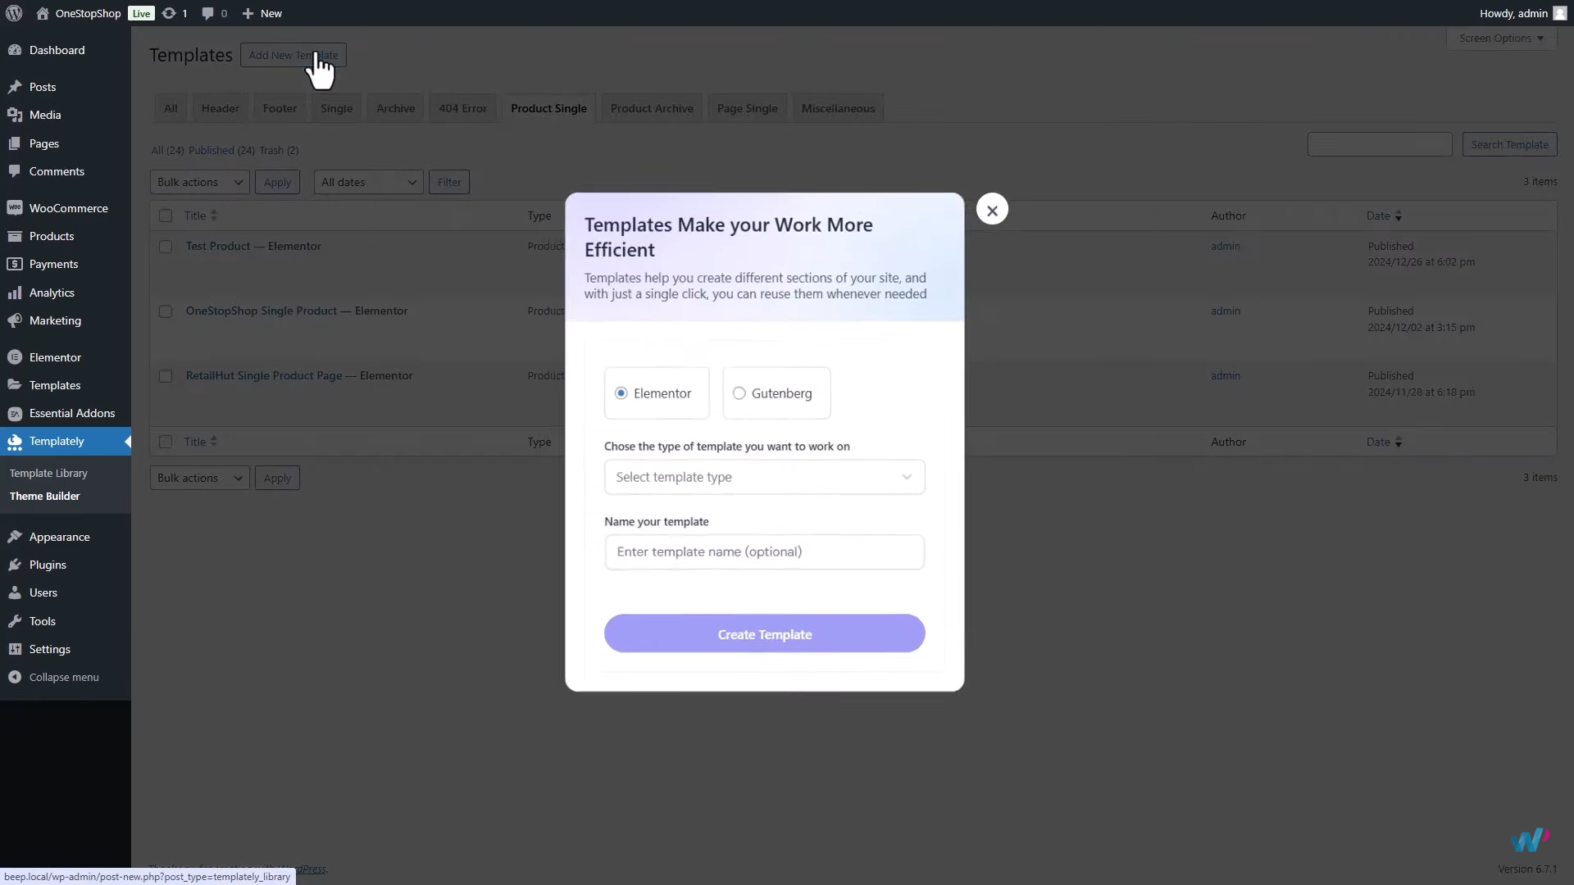Open Analytics from the sidebar
The width and height of the screenshot is (1574, 885).
51,293
